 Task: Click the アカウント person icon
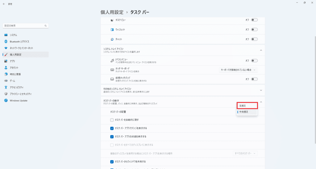coord(6,68)
